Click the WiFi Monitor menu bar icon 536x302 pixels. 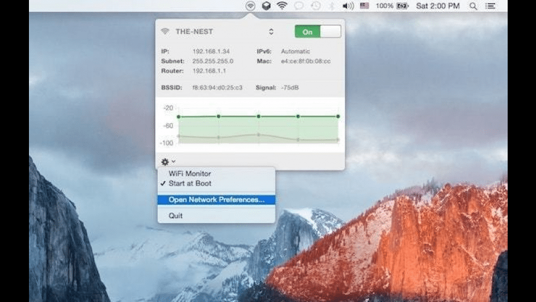(x=250, y=6)
